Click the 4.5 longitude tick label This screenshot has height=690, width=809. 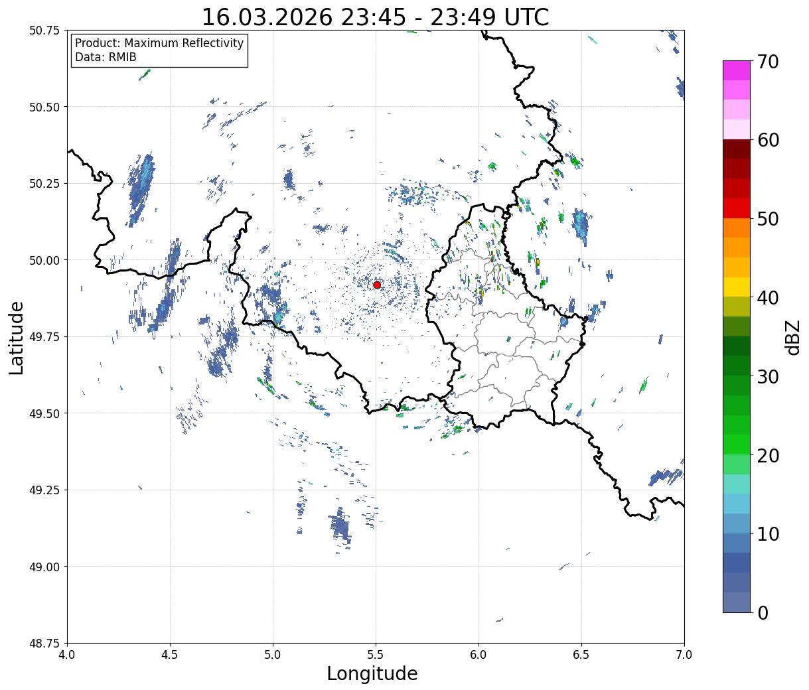(170, 655)
